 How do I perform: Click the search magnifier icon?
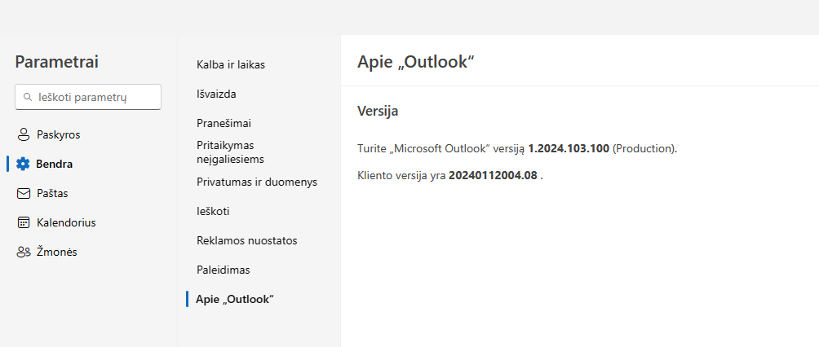point(28,98)
